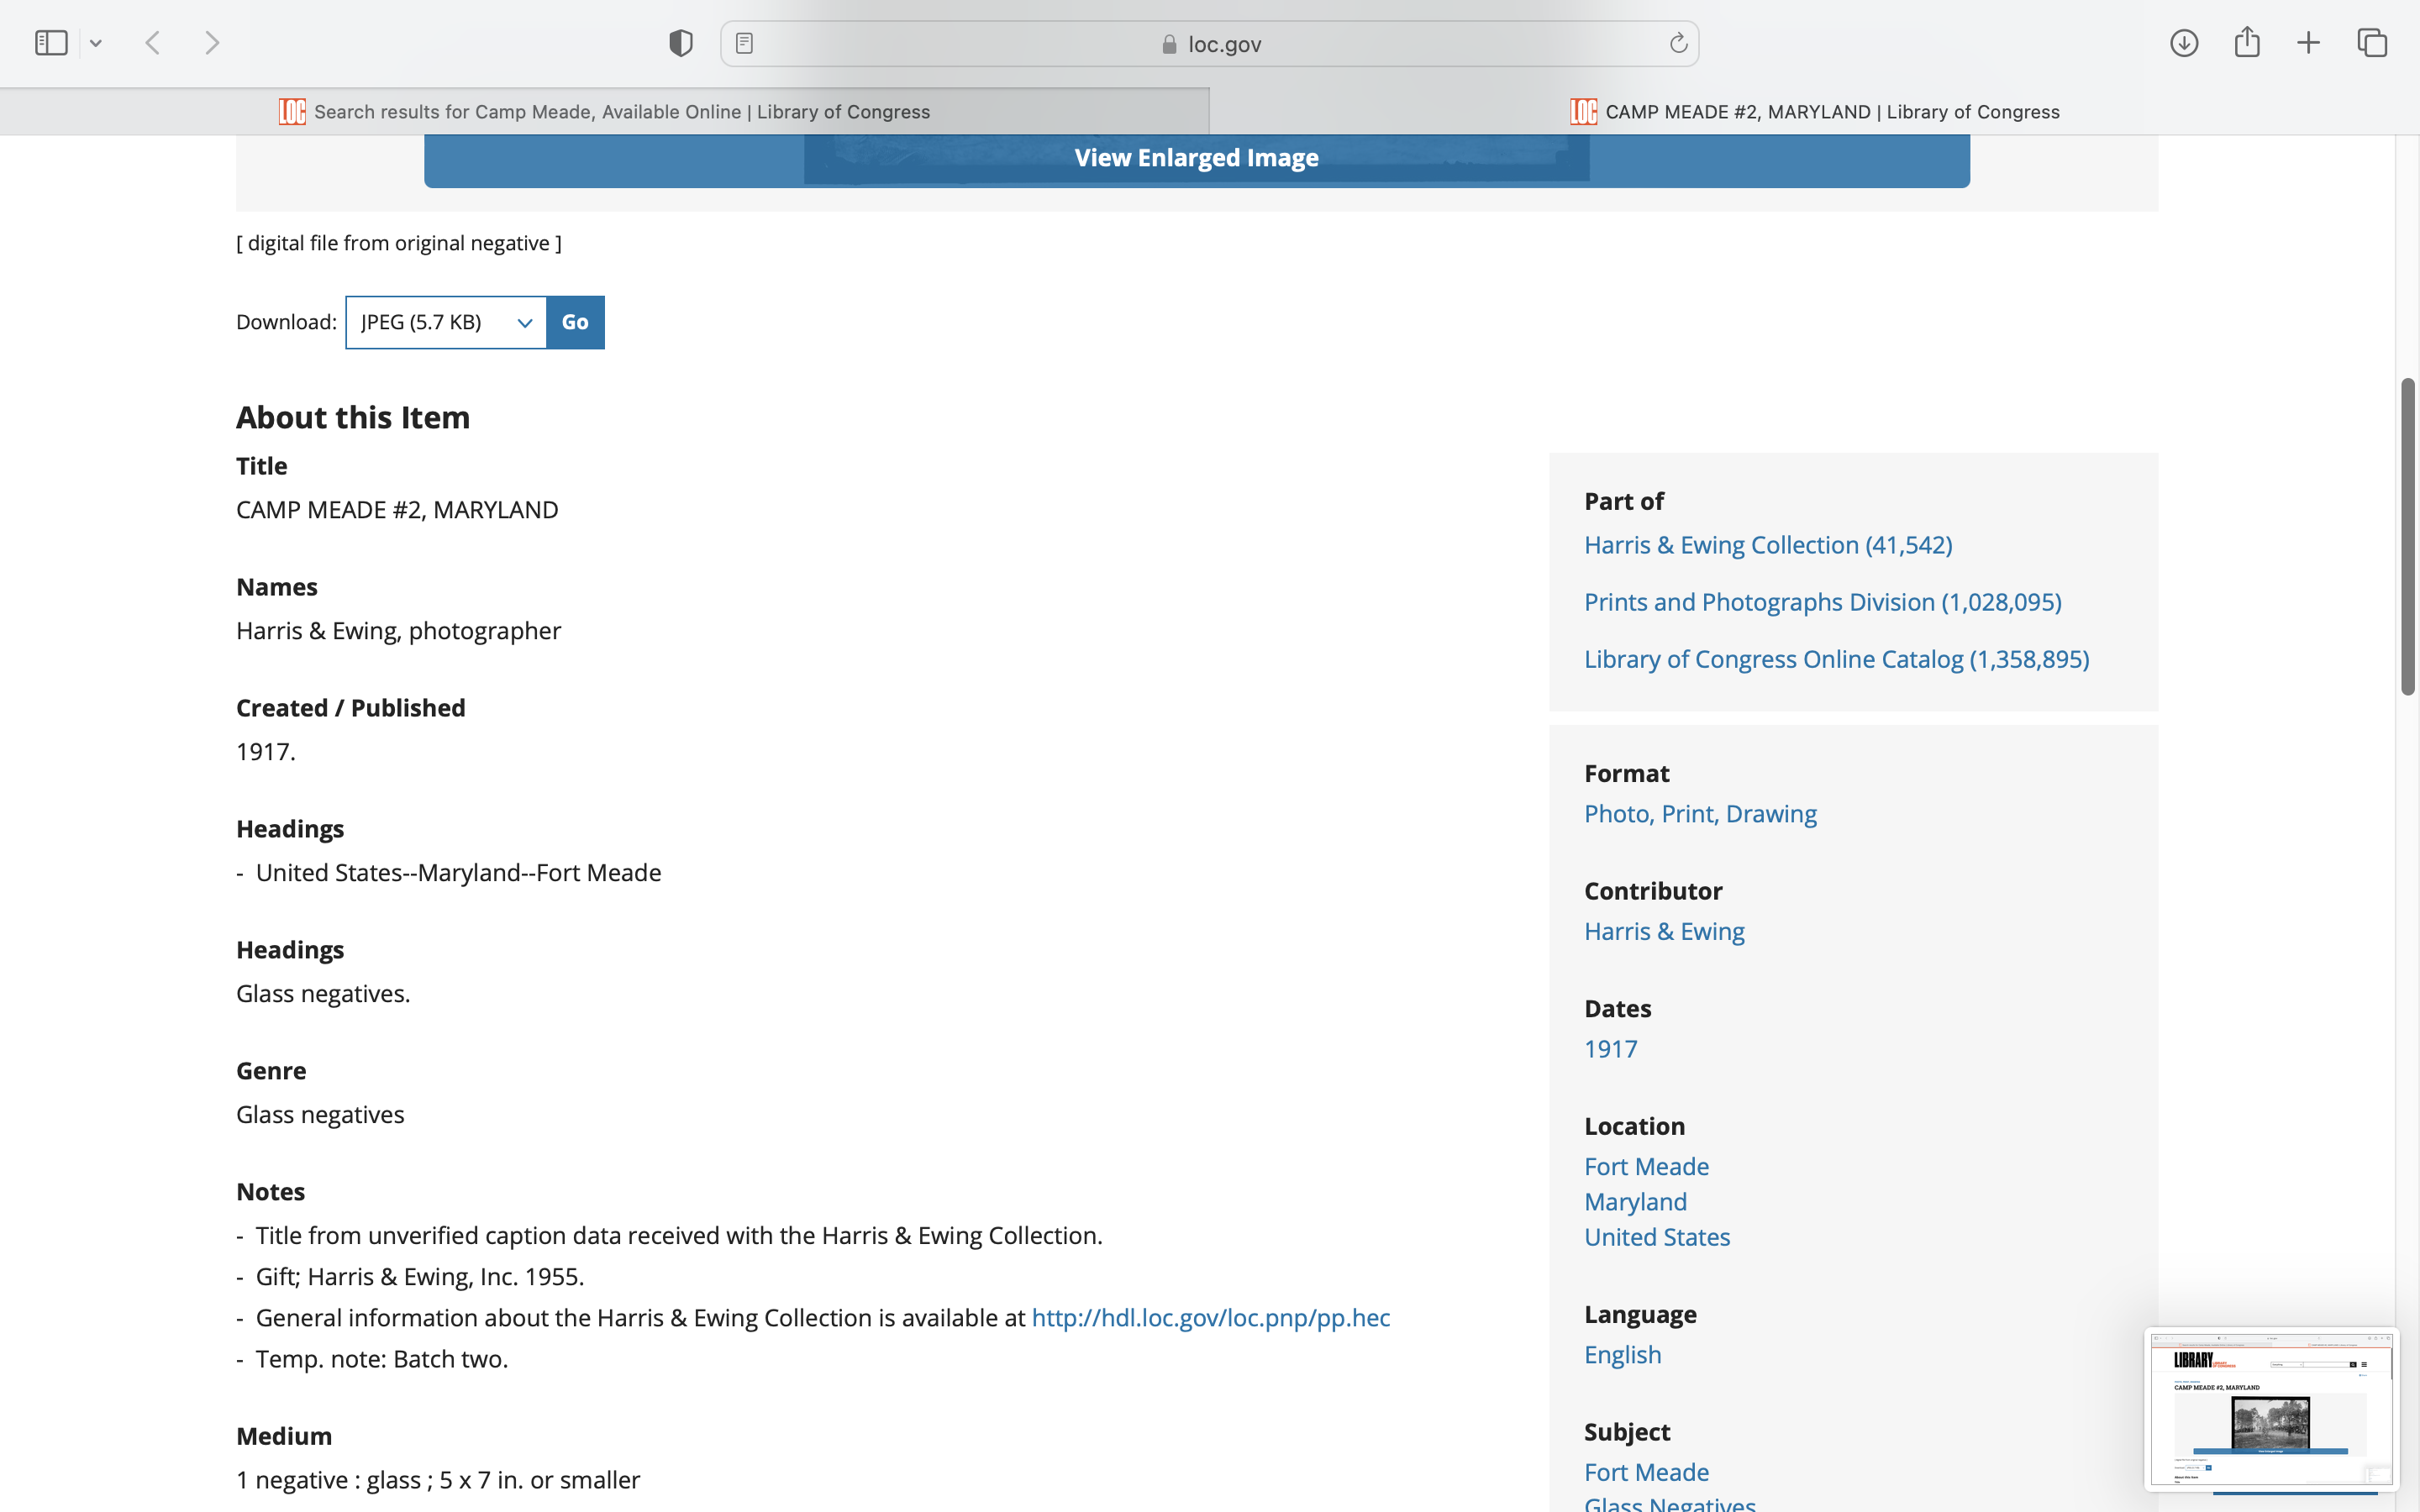This screenshot has width=2420, height=1512.
Task: Open the privacy report shield icon
Action: (681, 43)
